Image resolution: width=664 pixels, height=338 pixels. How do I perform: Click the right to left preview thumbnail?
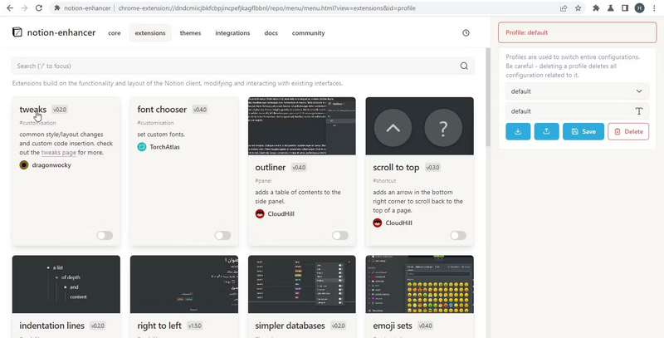tap(184, 284)
